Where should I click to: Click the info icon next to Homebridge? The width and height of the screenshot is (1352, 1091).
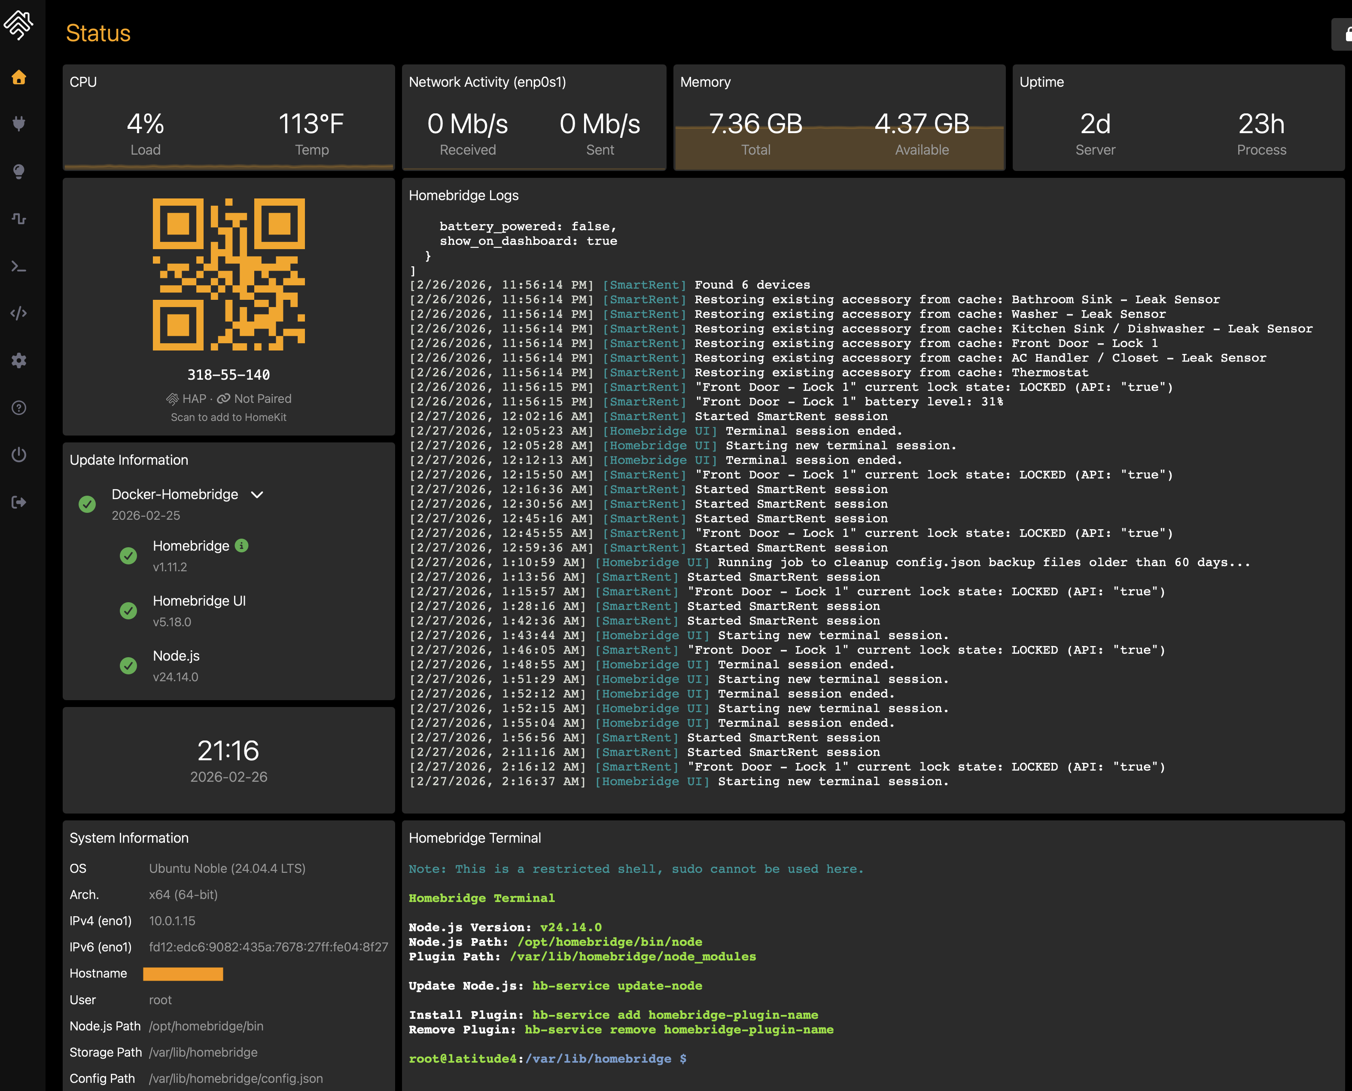tap(242, 545)
